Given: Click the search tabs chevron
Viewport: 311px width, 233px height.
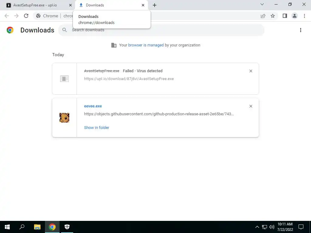Looking at the screenshot, I should [262, 4].
